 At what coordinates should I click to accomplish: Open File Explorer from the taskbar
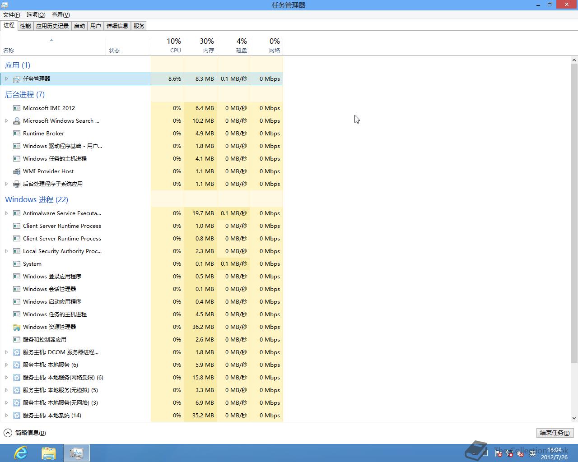pos(49,453)
